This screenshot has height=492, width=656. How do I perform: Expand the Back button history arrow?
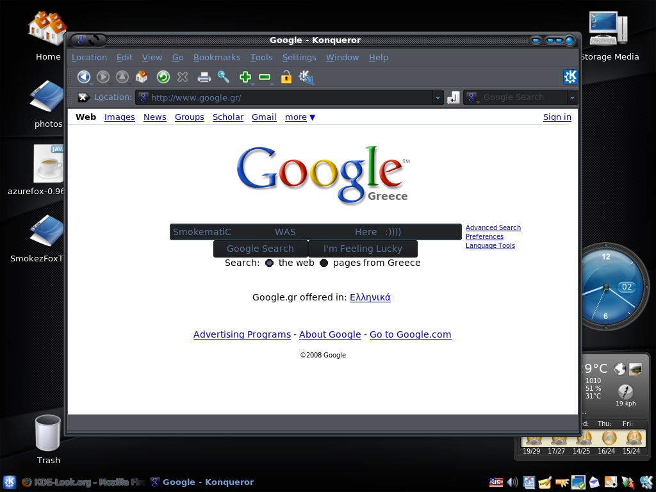92,84
